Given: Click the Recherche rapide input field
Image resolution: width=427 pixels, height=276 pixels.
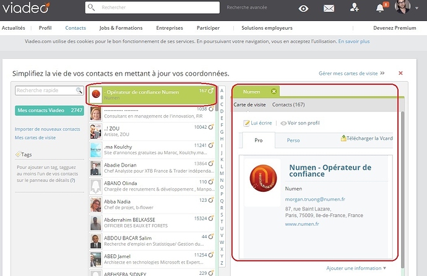Looking at the screenshot, I should (x=49, y=90).
